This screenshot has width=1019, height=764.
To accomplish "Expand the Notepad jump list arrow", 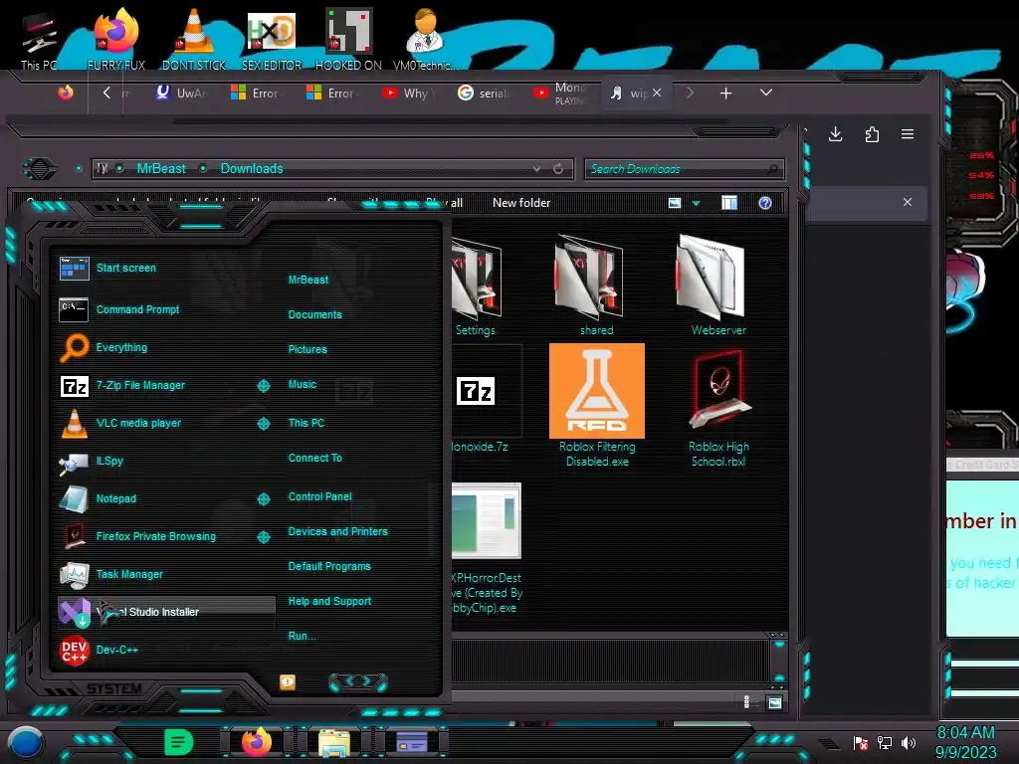I will coord(263,499).
